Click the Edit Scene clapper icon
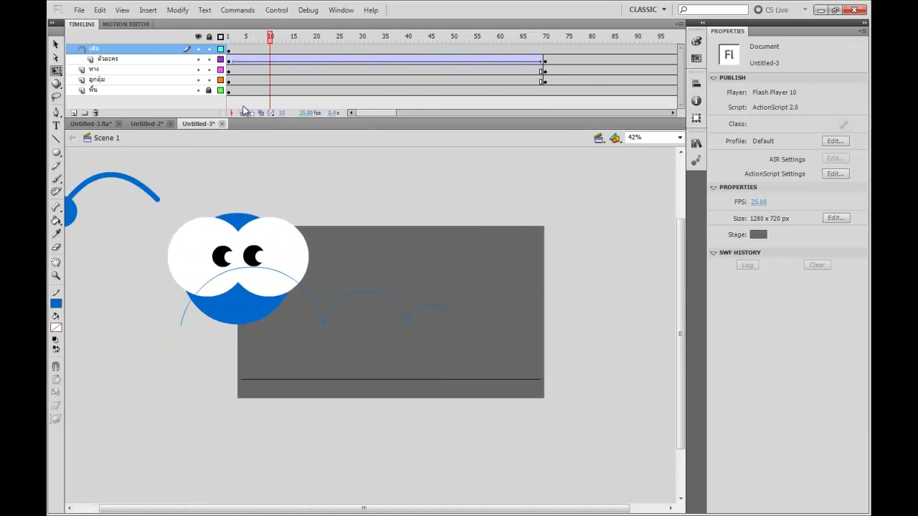The image size is (918, 516). coord(599,138)
